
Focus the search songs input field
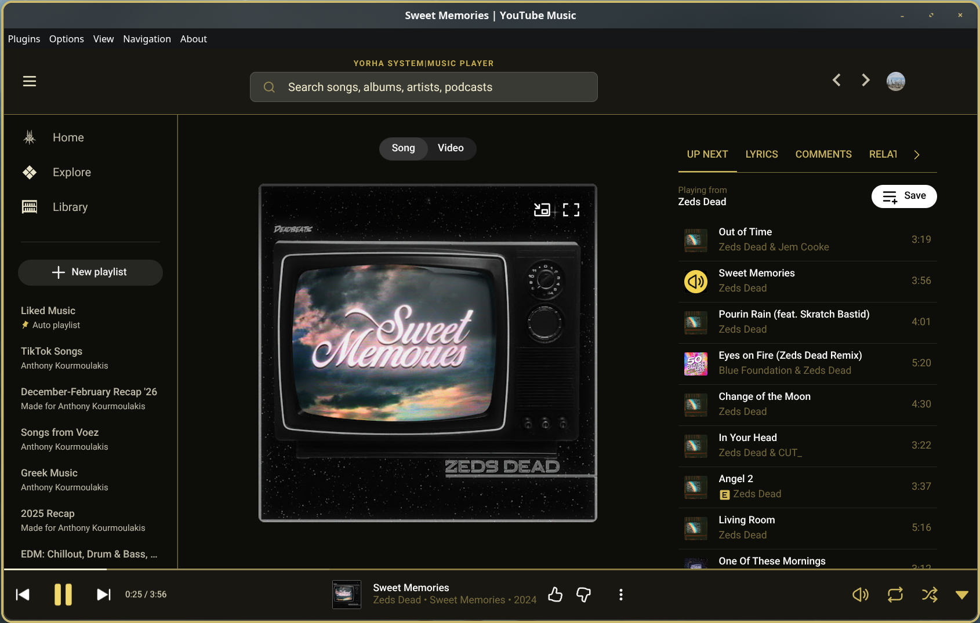coord(424,87)
